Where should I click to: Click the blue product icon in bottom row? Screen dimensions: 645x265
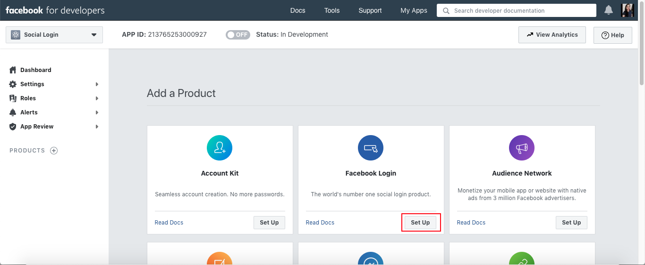(x=371, y=258)
